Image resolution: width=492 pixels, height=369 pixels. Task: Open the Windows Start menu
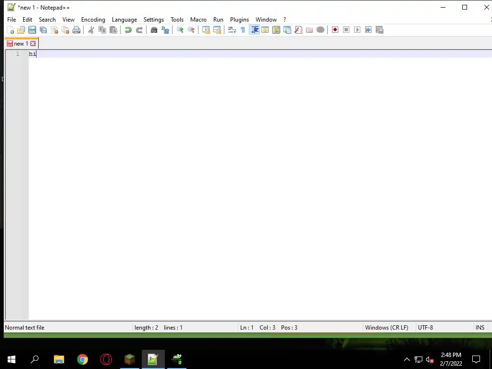(12, 359)
